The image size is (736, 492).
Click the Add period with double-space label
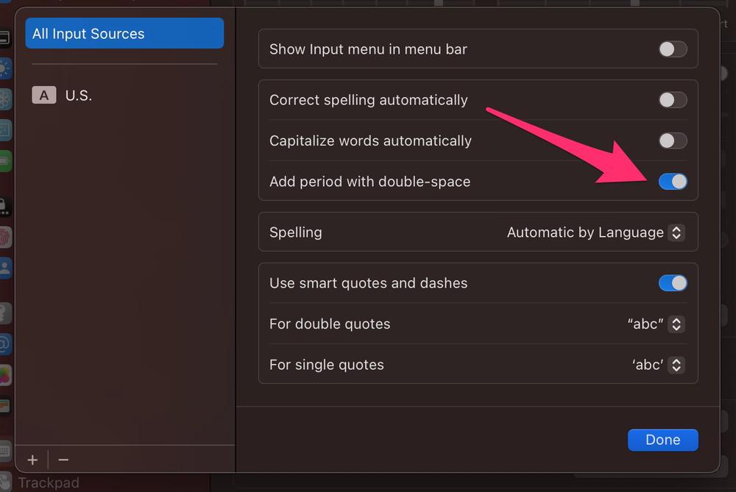[x=369, y=182]
